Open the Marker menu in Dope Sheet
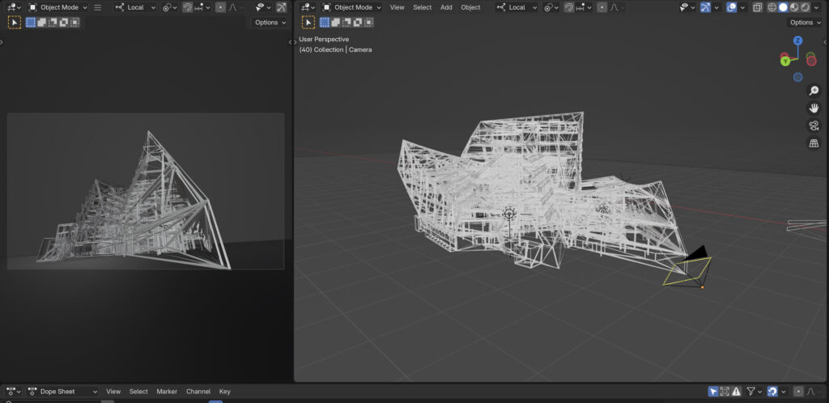 point(167,392)
